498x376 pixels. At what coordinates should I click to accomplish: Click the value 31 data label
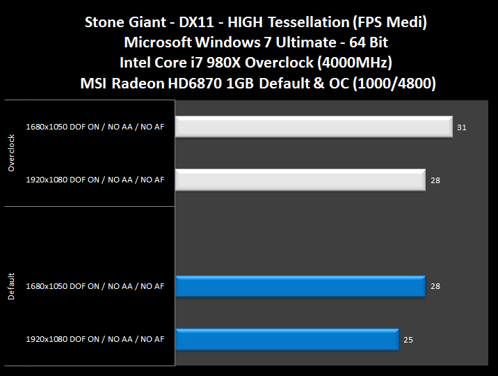coord(462,127)
